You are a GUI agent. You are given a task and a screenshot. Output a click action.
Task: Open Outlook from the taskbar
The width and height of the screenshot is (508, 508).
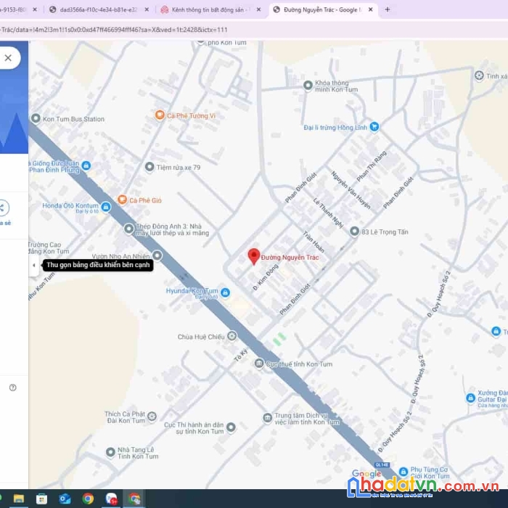coord(65,499)
